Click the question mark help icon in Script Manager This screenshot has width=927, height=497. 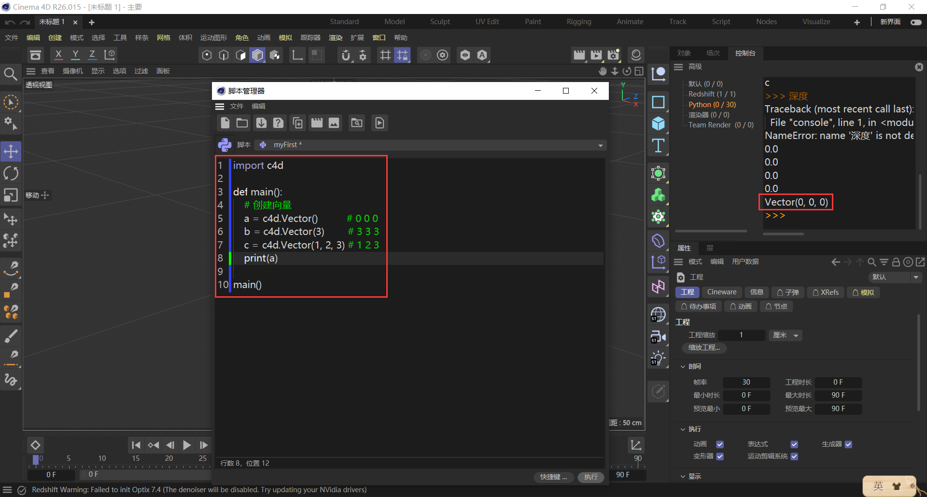[278, 123]
